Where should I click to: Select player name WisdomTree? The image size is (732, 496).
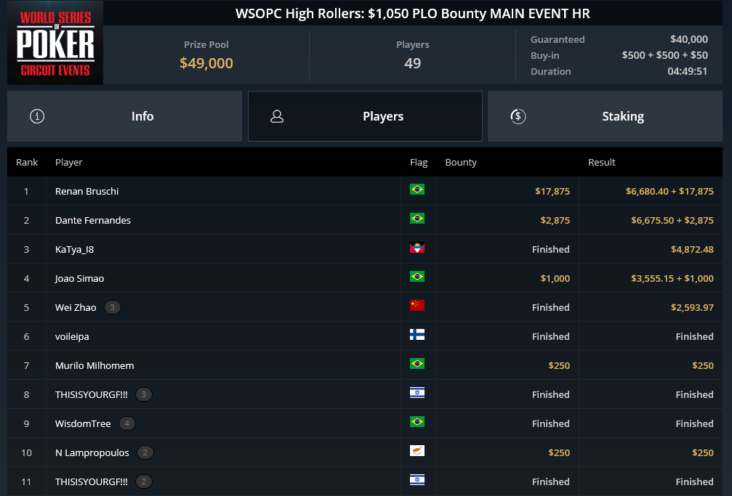[83, 423]
